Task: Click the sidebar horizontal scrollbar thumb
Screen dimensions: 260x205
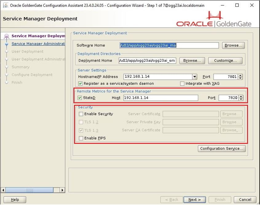Action: pyautogui.click(x=29, y=190)
